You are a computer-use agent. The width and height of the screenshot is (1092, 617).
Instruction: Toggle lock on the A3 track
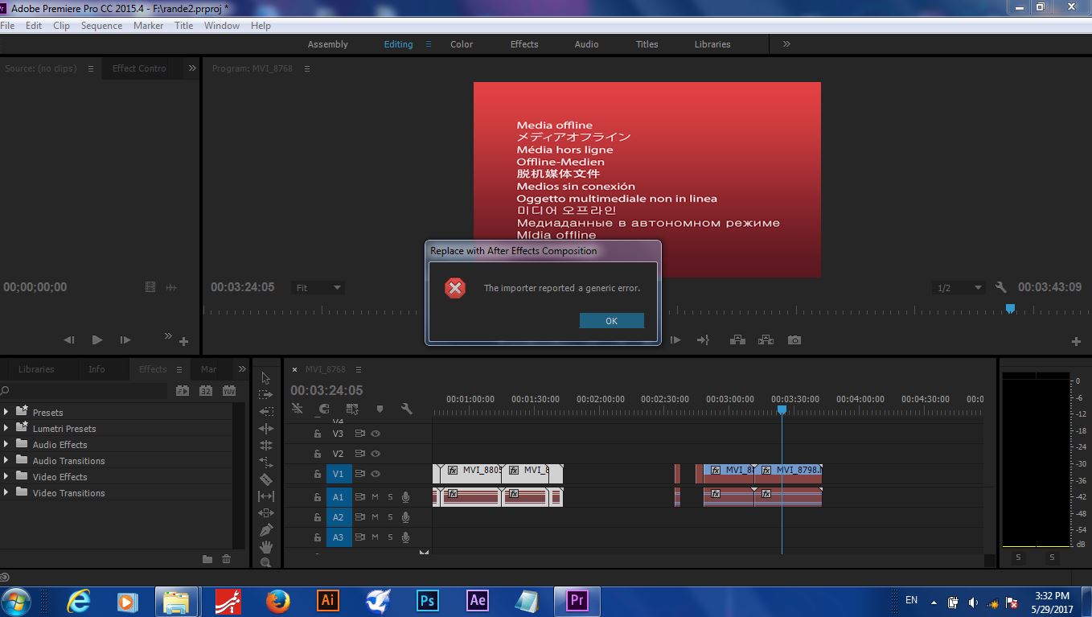(318, 537)
